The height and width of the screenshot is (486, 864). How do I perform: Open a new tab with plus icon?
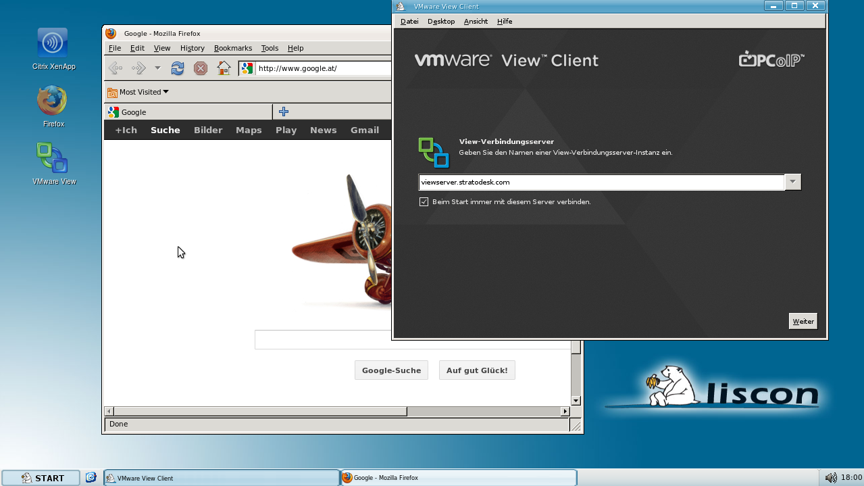pyautogui.click(x=284, y=112)
